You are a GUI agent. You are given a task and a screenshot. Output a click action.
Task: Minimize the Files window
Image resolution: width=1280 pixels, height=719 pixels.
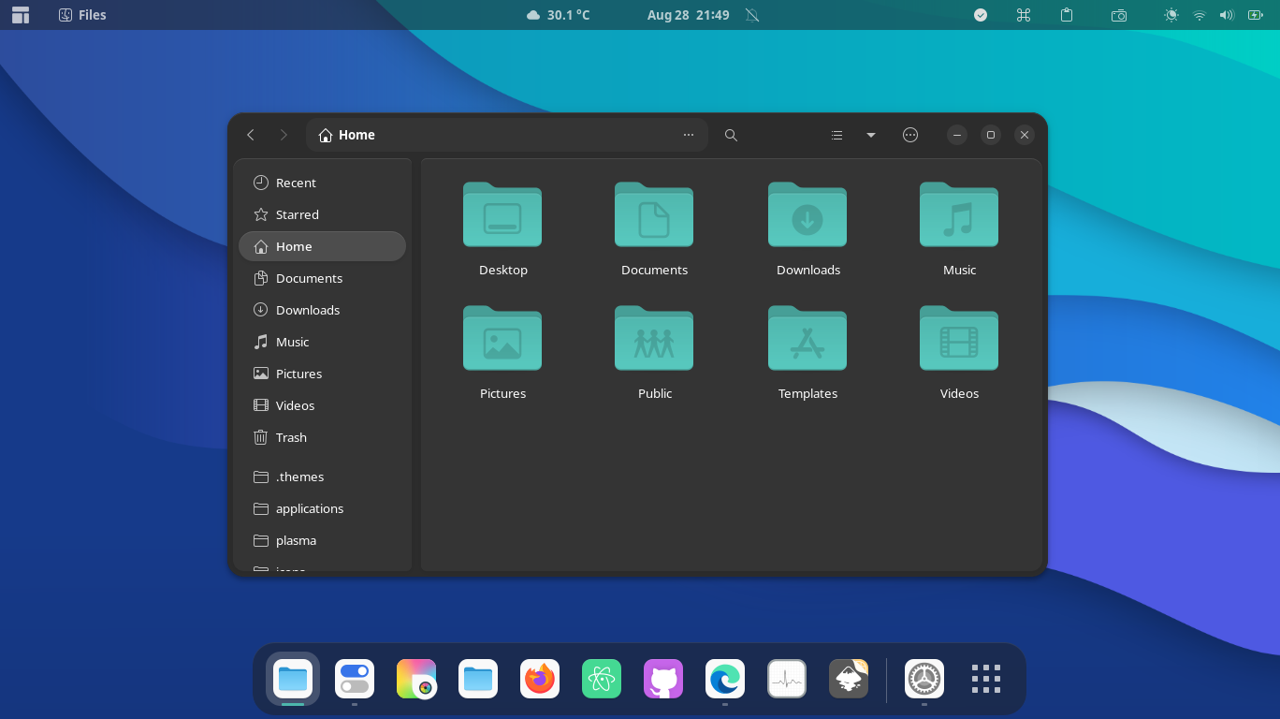click(x=956, y=135)
